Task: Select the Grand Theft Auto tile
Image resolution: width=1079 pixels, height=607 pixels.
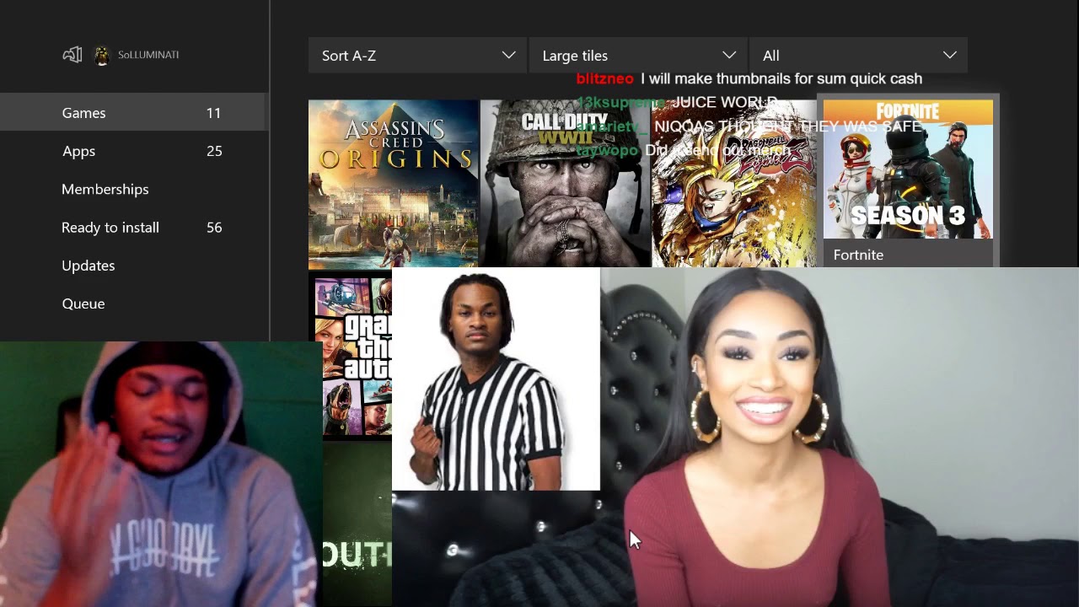Action: (350, 357)
